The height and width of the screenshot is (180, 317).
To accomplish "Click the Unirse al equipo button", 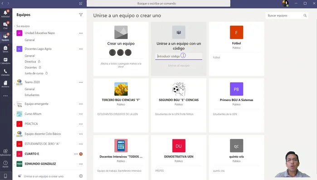I will tap(179, 65).
